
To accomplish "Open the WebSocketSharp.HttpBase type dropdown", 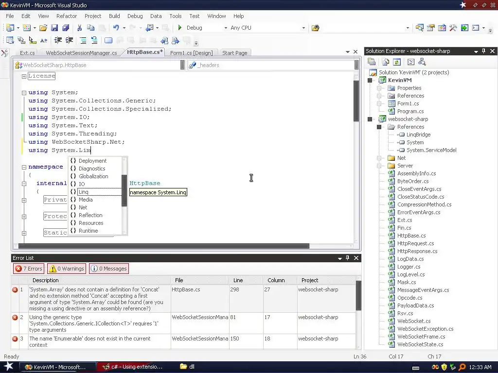I will (x=182, y=65).
